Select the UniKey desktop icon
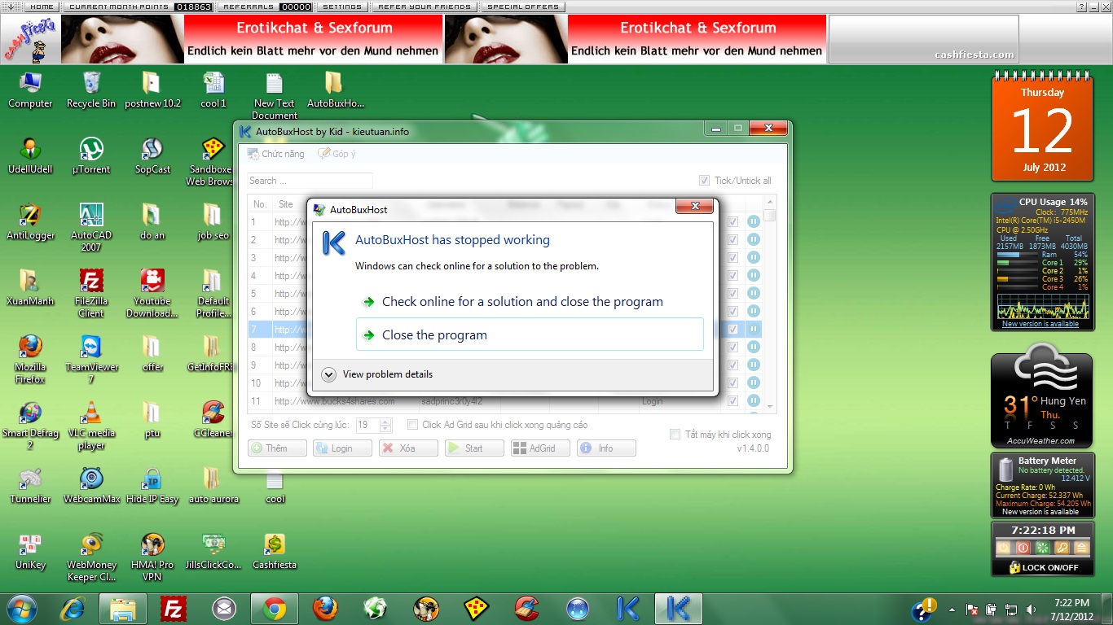The image size is (1113, 625). [30, 552]
